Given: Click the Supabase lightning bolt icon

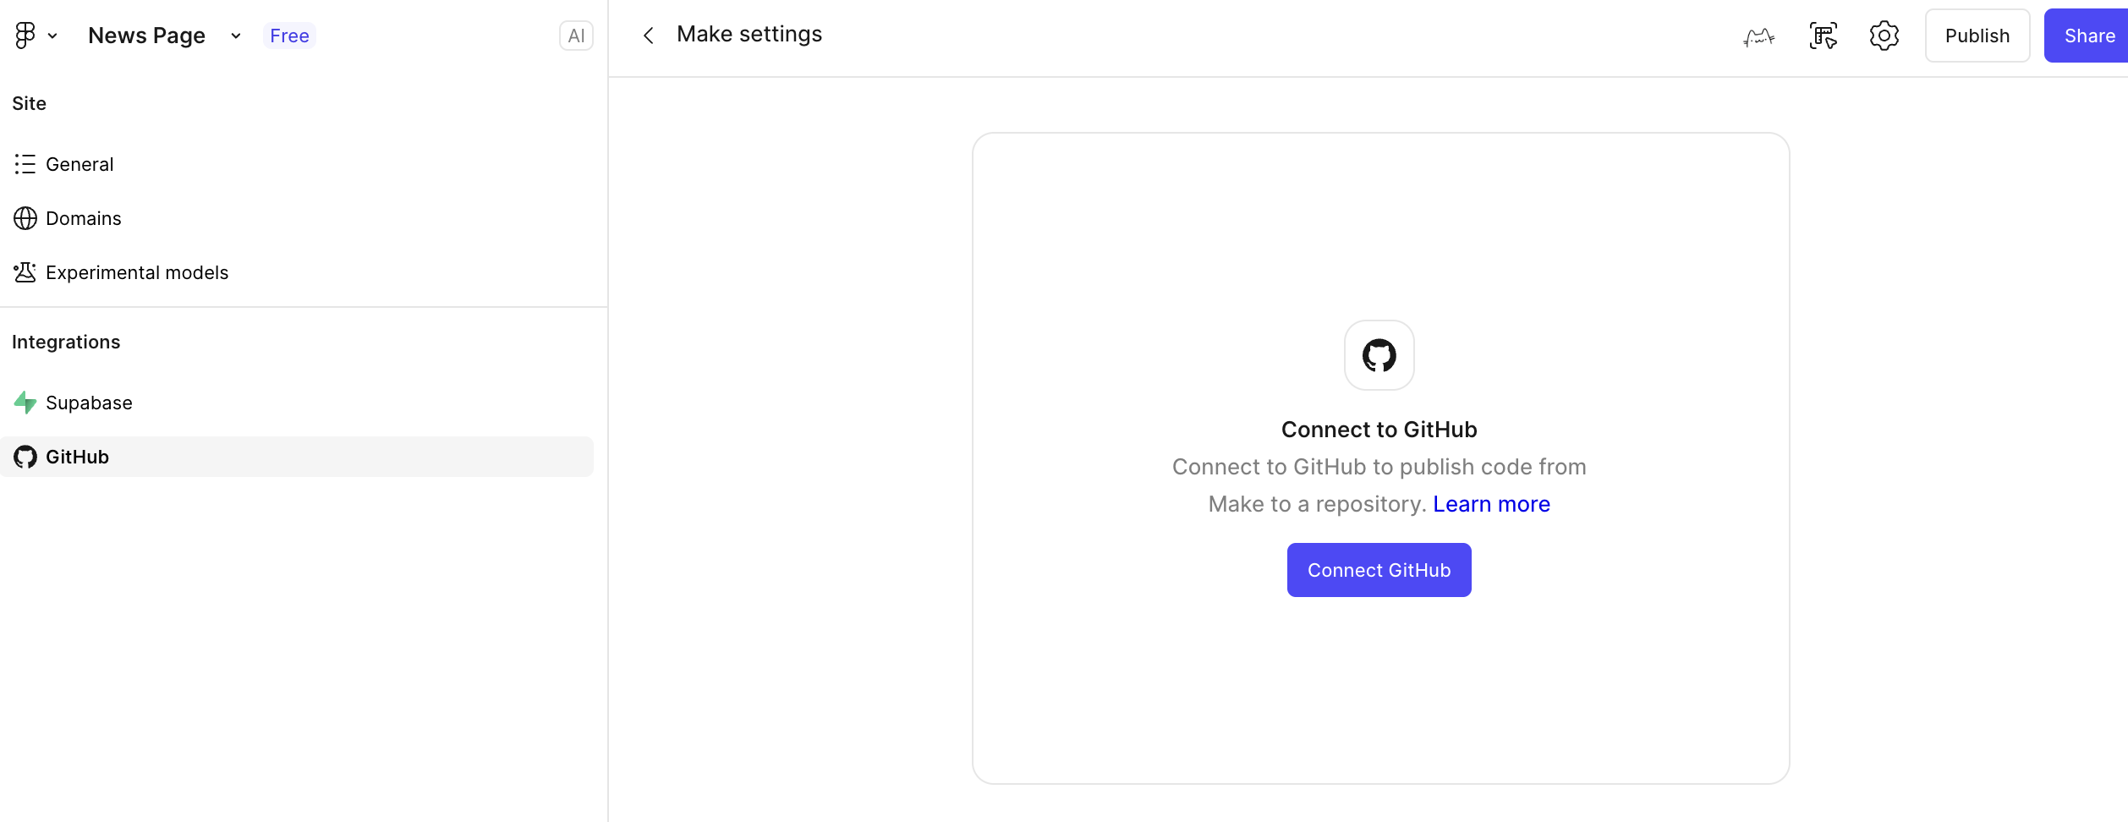Looking at the screenshot, I should click(x=25, y=403).
